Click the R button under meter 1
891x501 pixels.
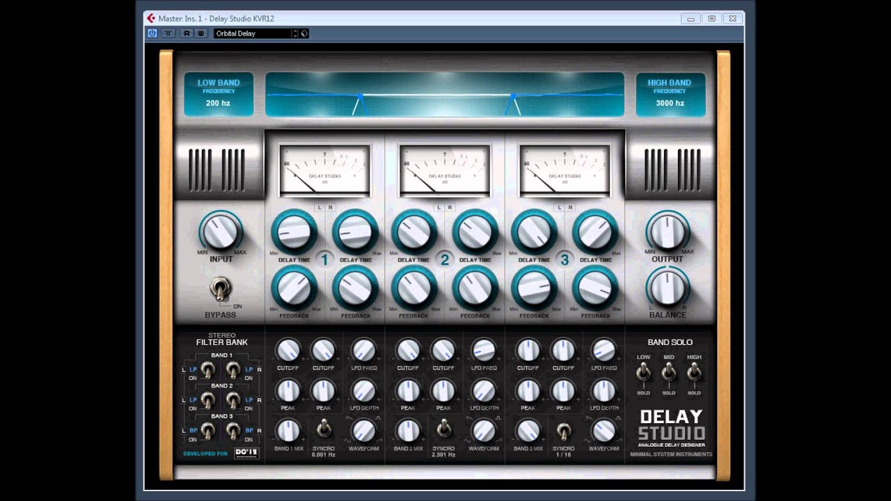click(x=331, y=207)
